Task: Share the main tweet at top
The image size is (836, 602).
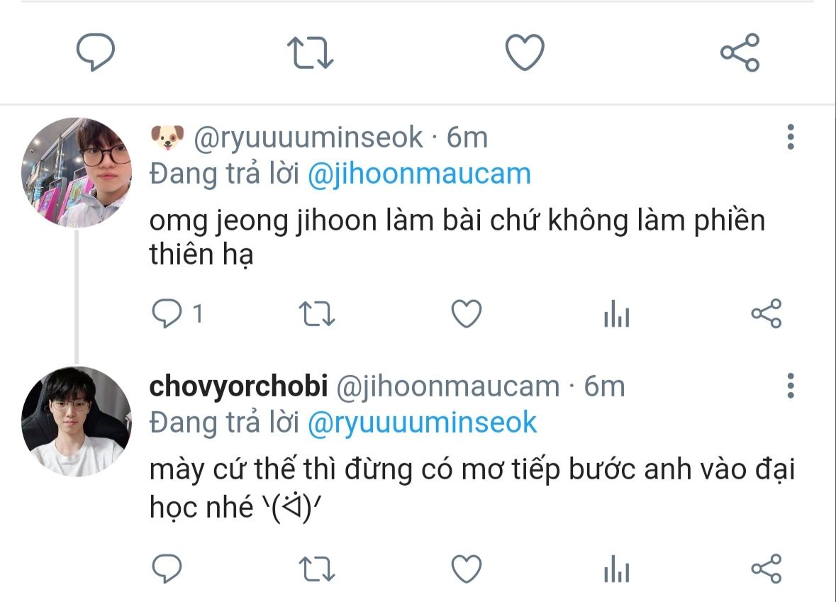Action: pyautogui.click(x=740, y=52)
